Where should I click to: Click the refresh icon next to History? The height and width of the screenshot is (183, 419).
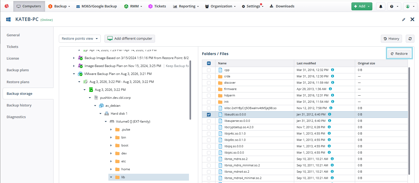click(x=410, y=39)
